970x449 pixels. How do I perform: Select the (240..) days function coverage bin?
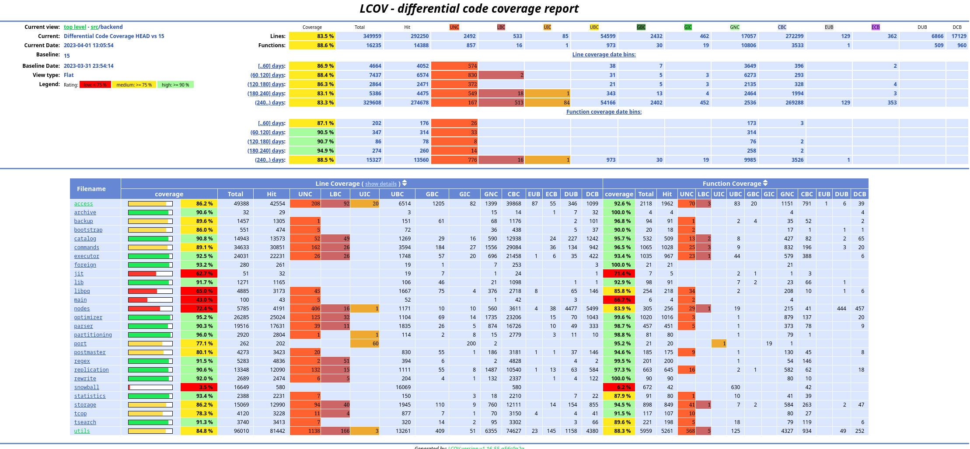pos(270,160)
